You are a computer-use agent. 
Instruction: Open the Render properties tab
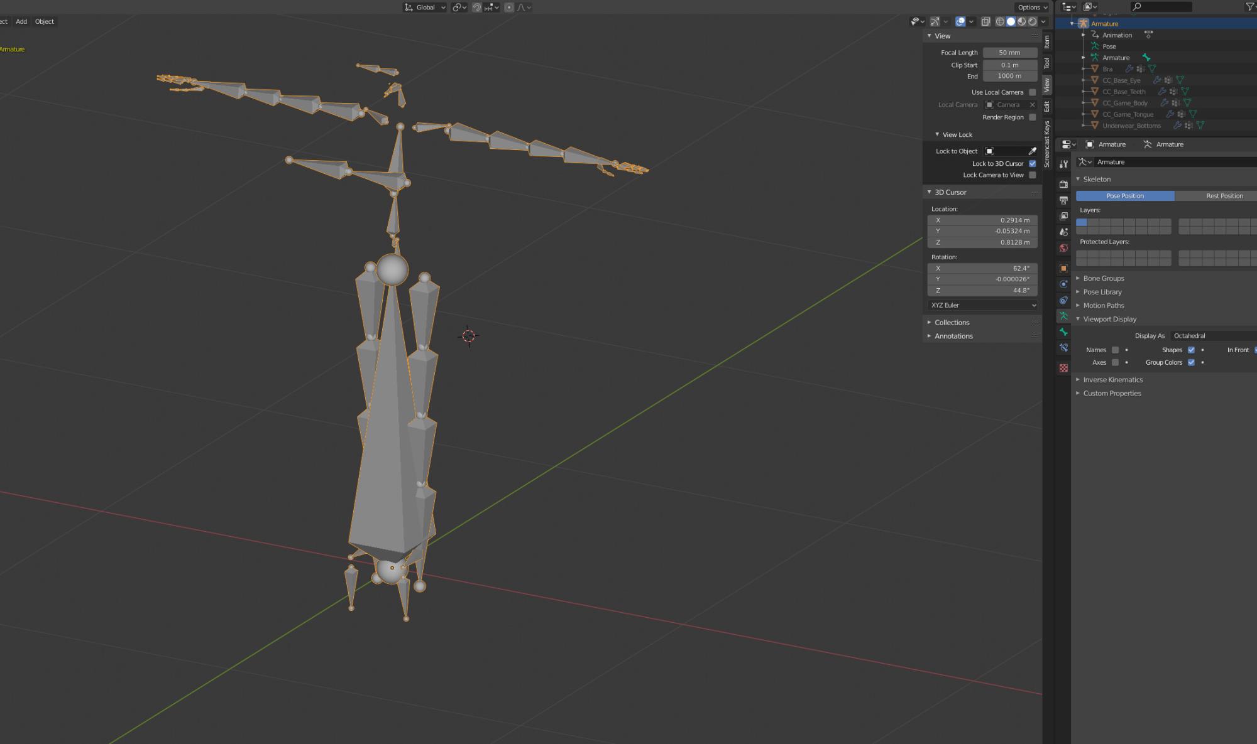tap(1063, 184)
